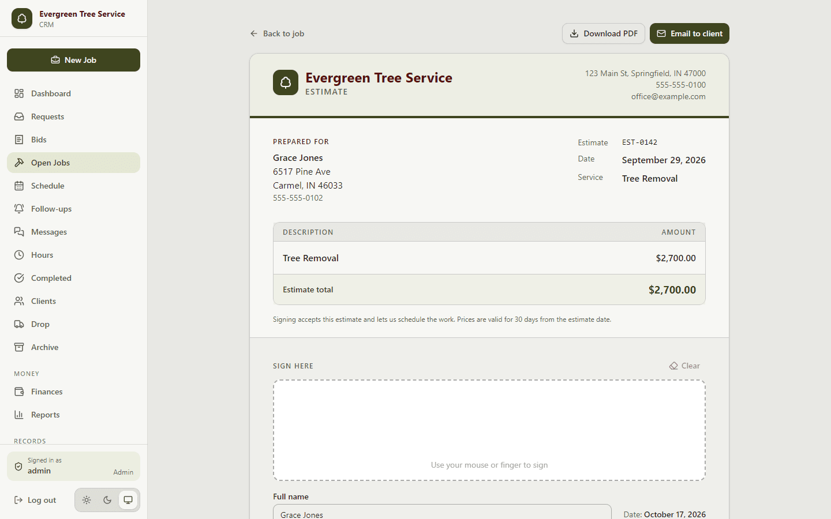Click the September 29, 2026 date
This screenshot has height=519, width=831.
(664, 160)
